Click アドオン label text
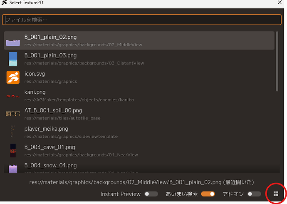287x204 pixels. (x=233, y=194)
